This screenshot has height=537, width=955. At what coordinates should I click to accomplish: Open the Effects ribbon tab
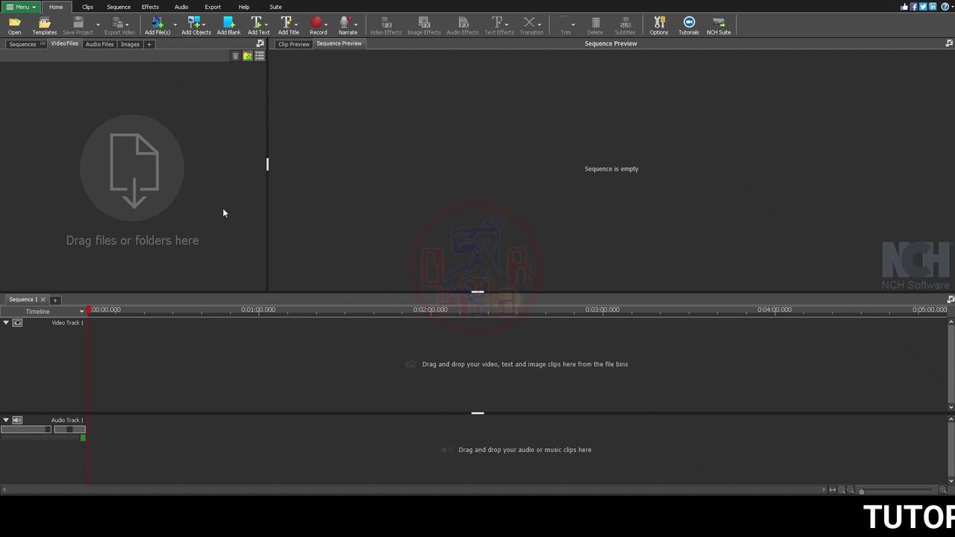tap(150, 7)
